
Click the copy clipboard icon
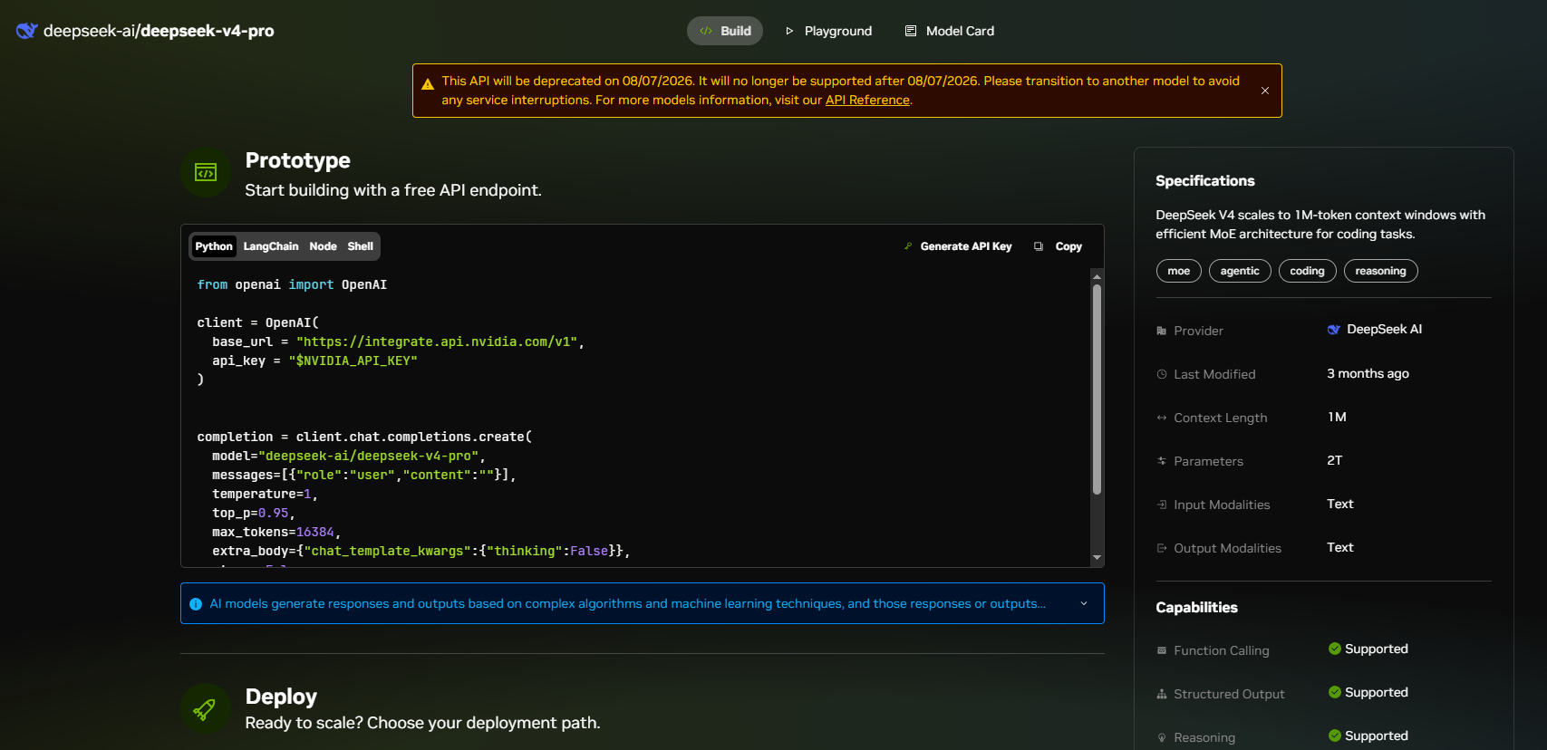1039,246
